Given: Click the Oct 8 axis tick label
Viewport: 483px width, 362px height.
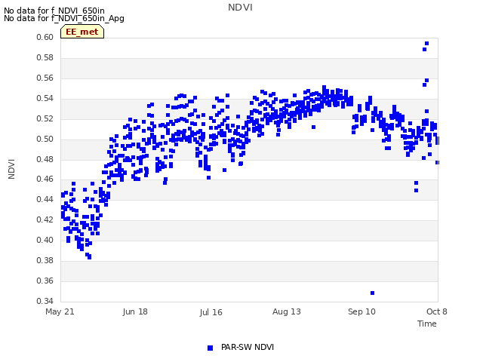Looking at the screenshot, I should point(437,311).
